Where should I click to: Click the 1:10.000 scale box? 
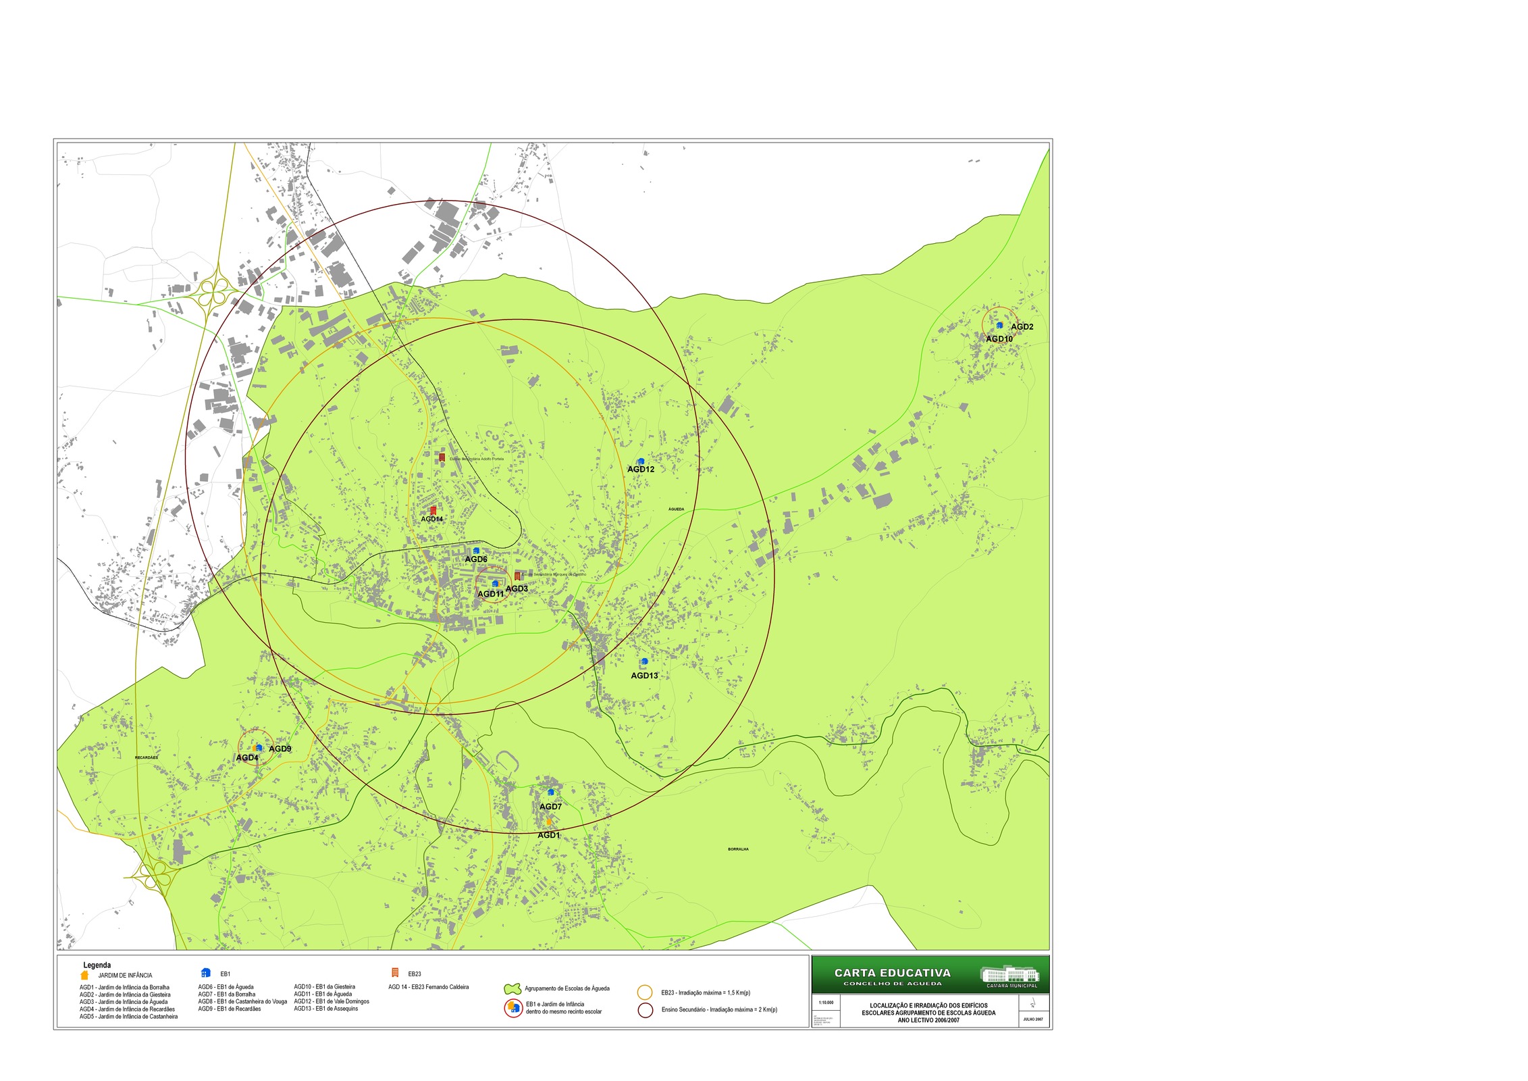[x=826, y=1003]
